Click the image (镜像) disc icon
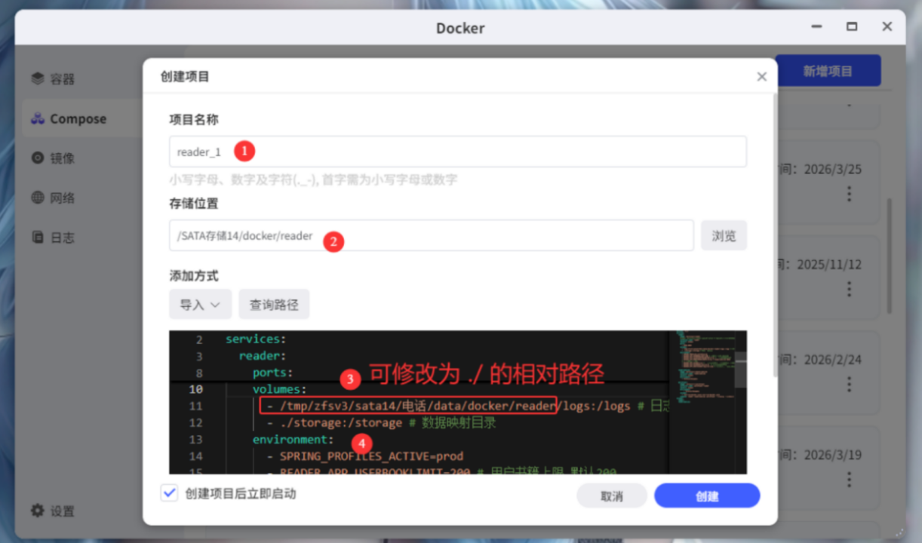Viewport: 922px width, 543px height. [x=38, y=158]
